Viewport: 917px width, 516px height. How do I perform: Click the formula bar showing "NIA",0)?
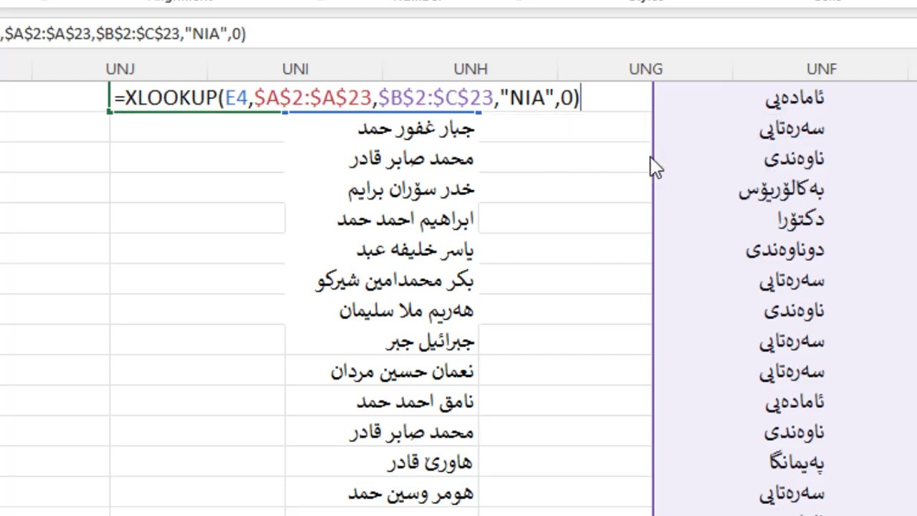[x=458, y=34]
